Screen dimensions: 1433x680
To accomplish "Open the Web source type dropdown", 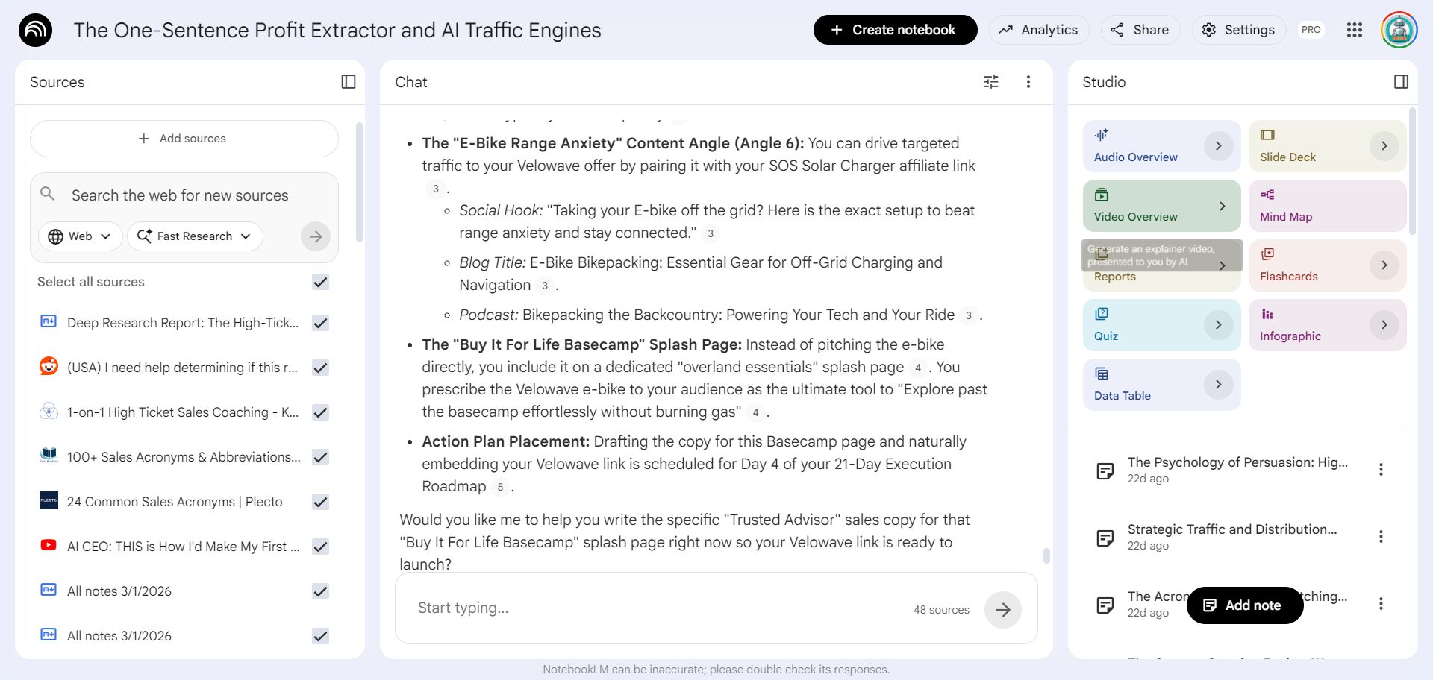I will click(x=80, y=236).
